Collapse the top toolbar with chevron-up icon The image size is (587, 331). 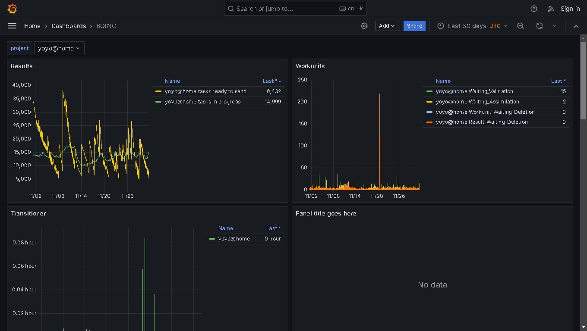(576, 26)
